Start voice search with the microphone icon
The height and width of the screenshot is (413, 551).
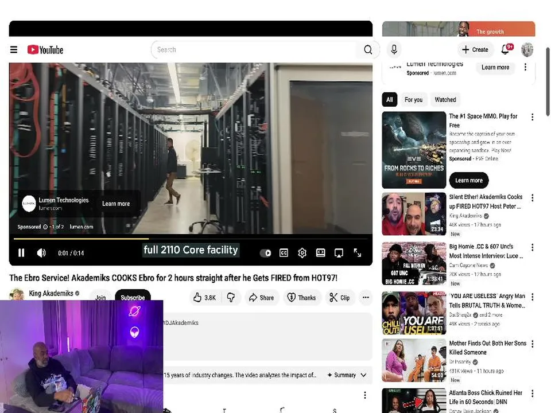[x=394, y=49]
